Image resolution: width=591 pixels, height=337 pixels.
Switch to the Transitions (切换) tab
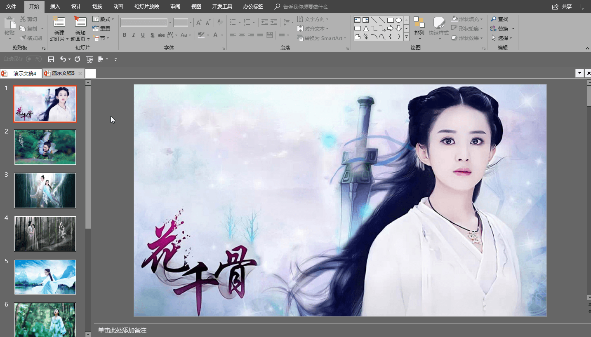[x=97, y=7]
